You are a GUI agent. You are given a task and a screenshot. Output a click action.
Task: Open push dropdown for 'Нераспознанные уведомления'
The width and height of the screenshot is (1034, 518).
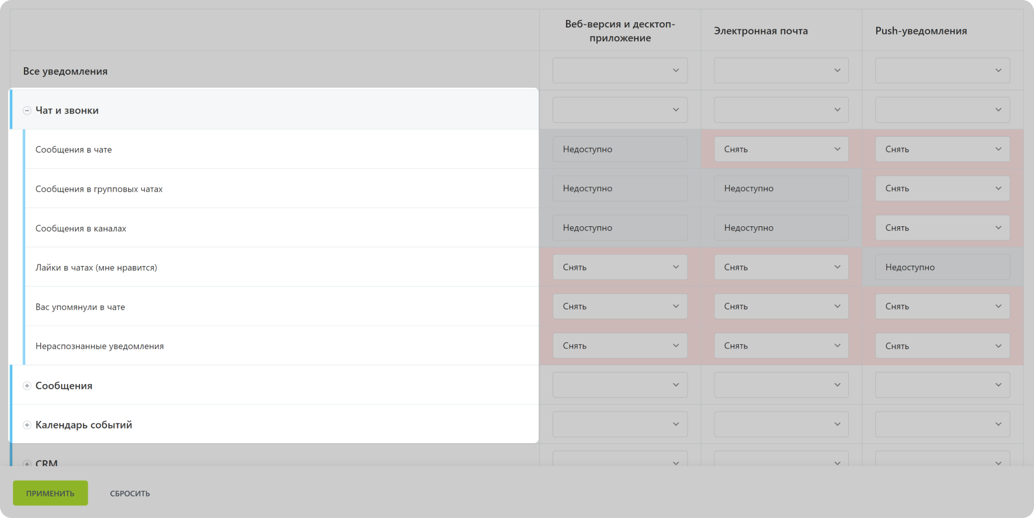click(x=942, y=346)
